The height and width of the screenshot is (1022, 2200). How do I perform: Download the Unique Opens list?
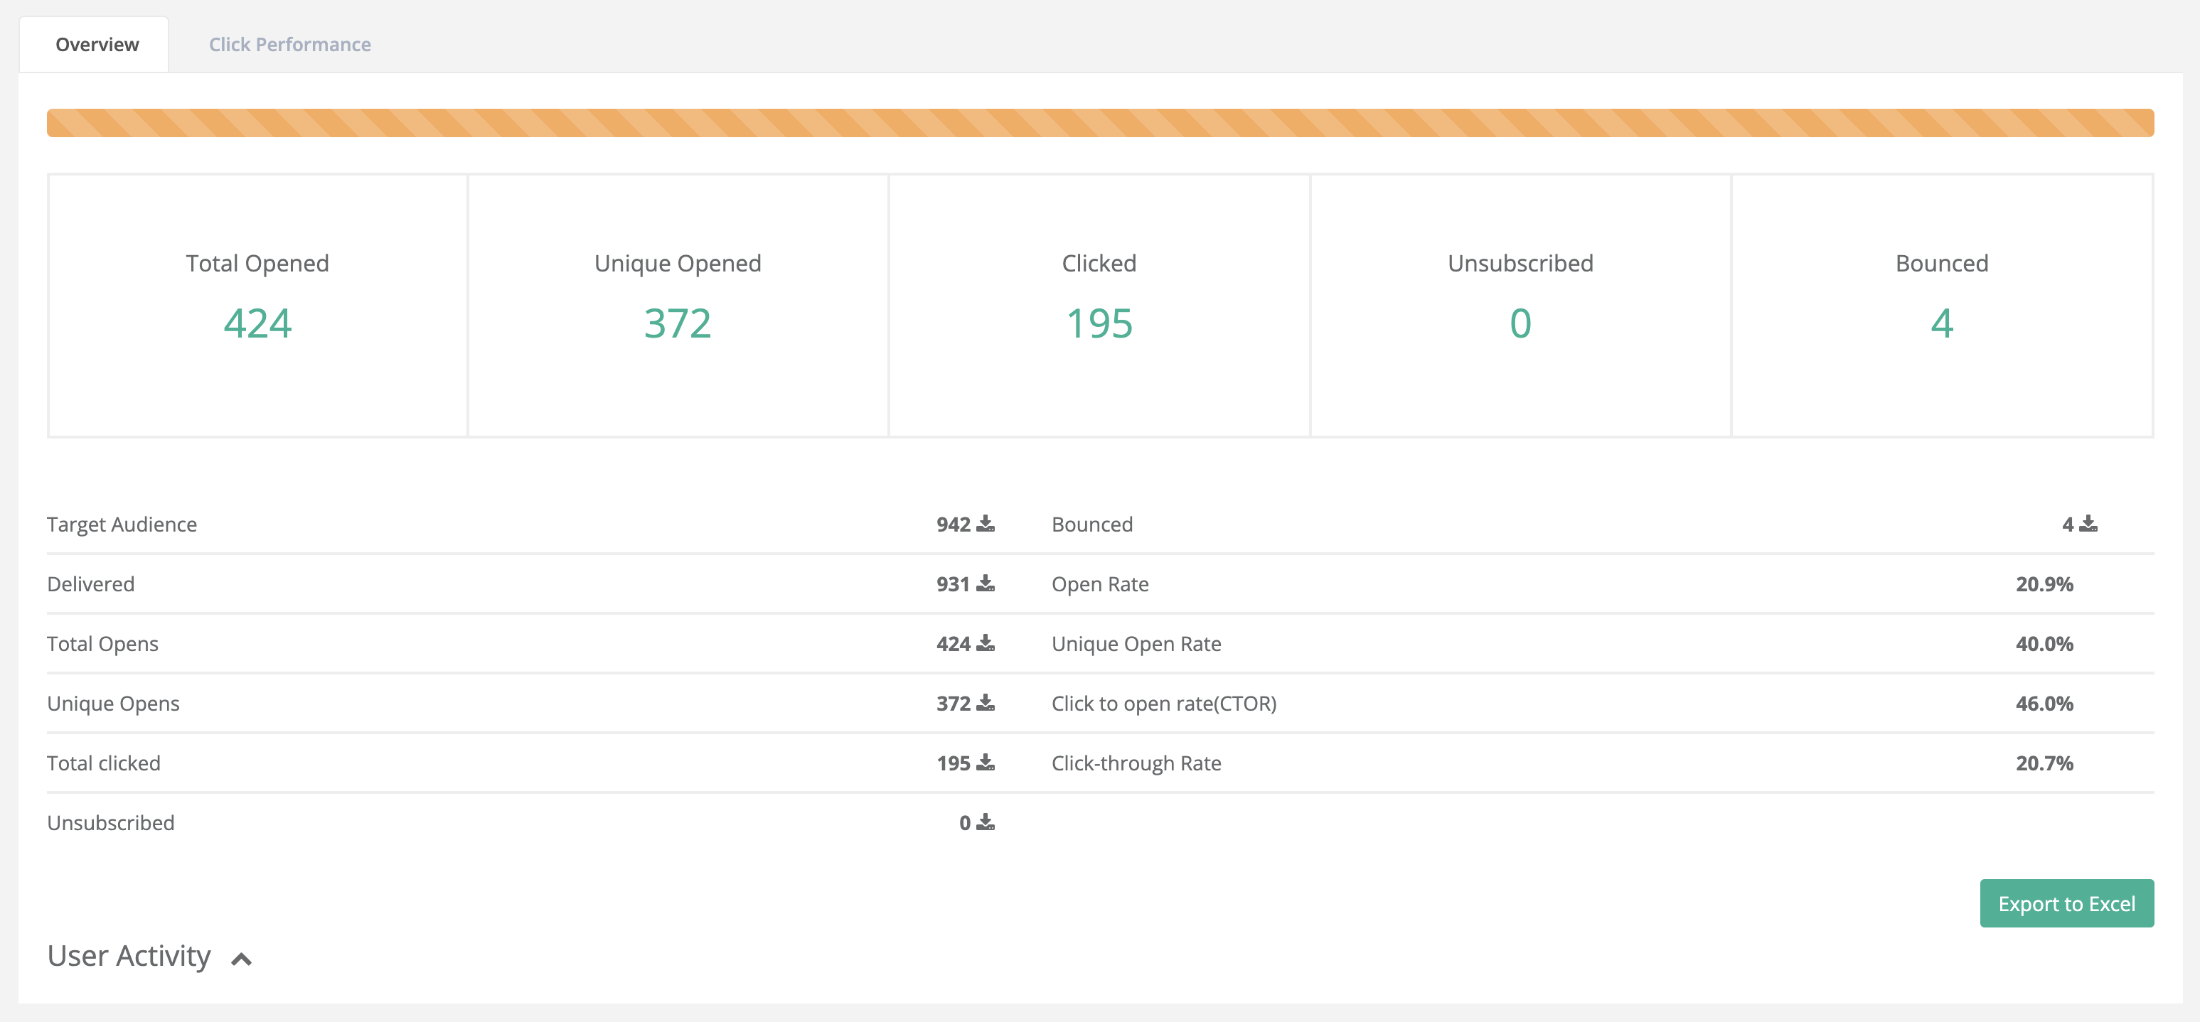point(986,703)
